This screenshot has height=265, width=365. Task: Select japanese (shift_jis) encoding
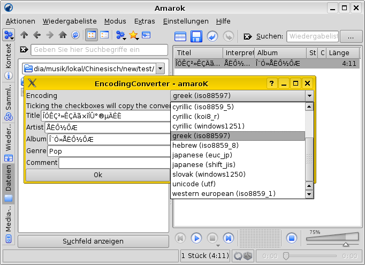point(238,165)
